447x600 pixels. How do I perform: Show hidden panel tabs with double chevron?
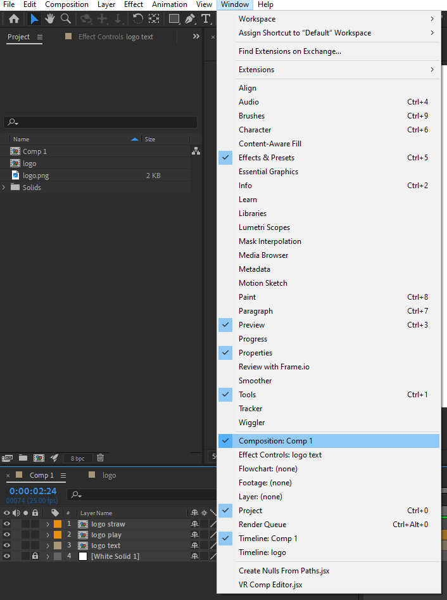pos(196,36)
